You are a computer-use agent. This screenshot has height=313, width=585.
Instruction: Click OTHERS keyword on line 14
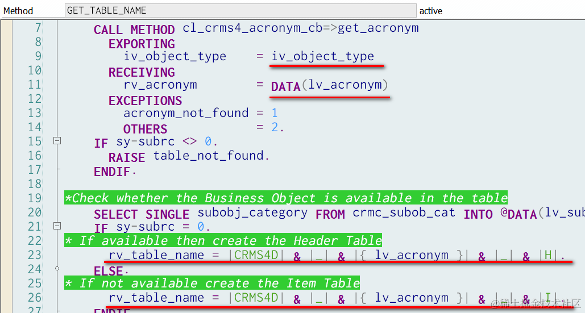click(146, 129)
